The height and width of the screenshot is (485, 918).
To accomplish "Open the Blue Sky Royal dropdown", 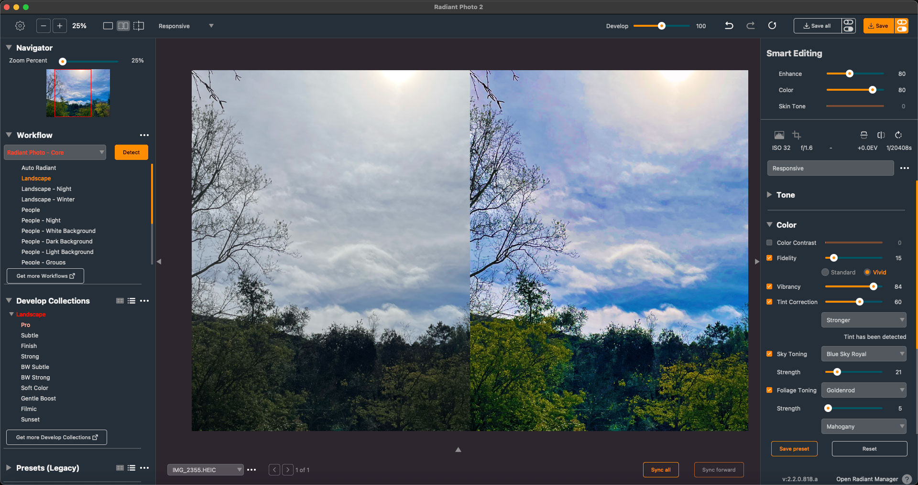I will coord(863,354).
